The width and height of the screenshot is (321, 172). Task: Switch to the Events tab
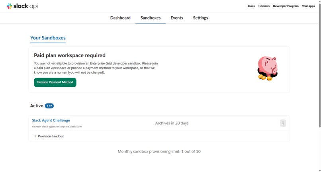(x=177, y=18)
